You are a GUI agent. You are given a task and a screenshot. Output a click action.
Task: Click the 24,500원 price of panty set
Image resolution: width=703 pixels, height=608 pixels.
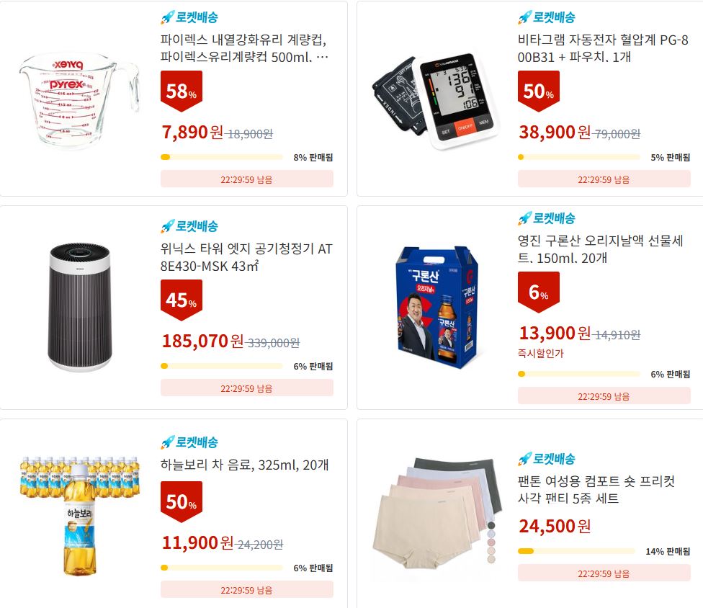[555, 526]
